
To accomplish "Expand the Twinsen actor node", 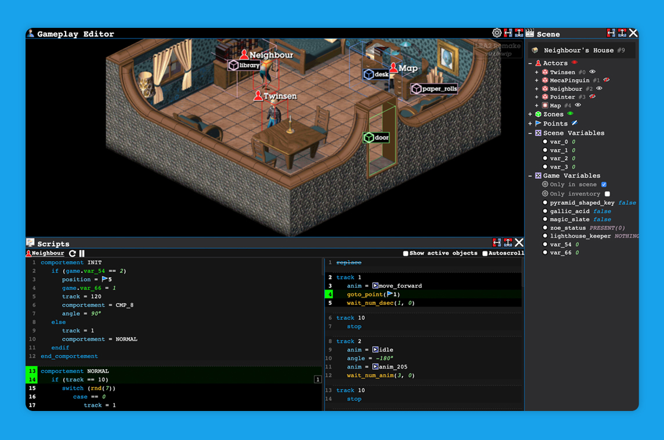I will [x=536, y=72].
